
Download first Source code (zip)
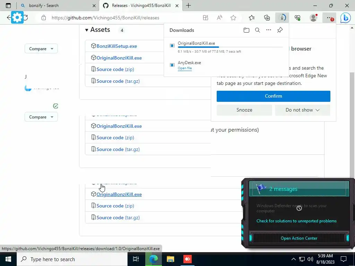[115, 69]
